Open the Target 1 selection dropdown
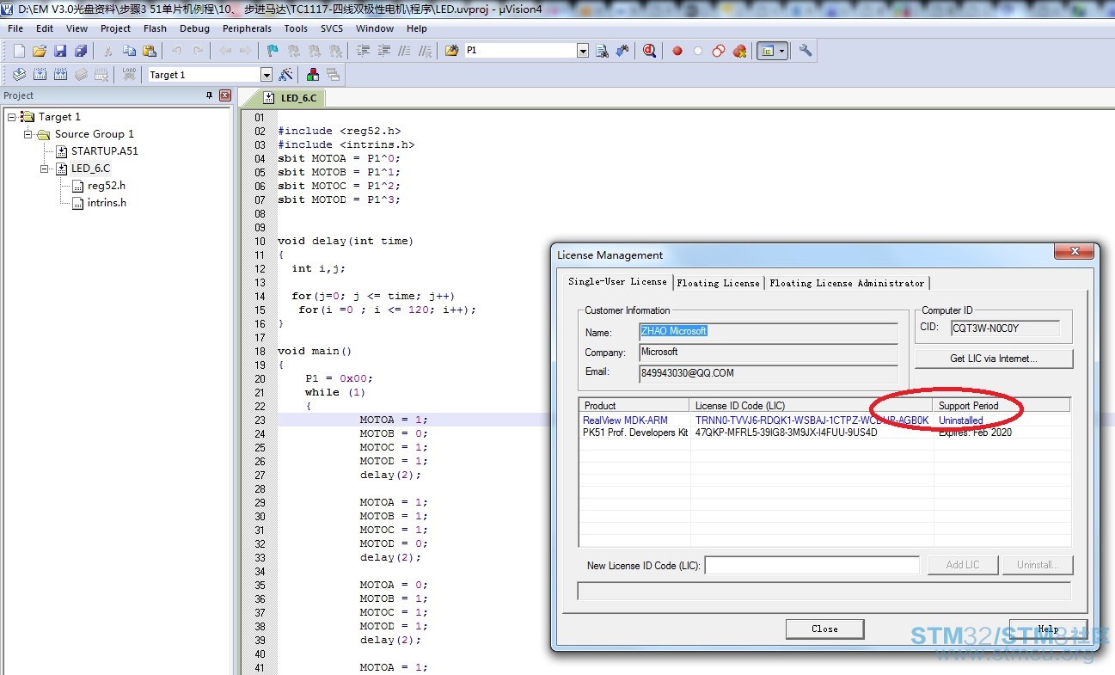Screen dimensions: 1115x675 [266, 75]
